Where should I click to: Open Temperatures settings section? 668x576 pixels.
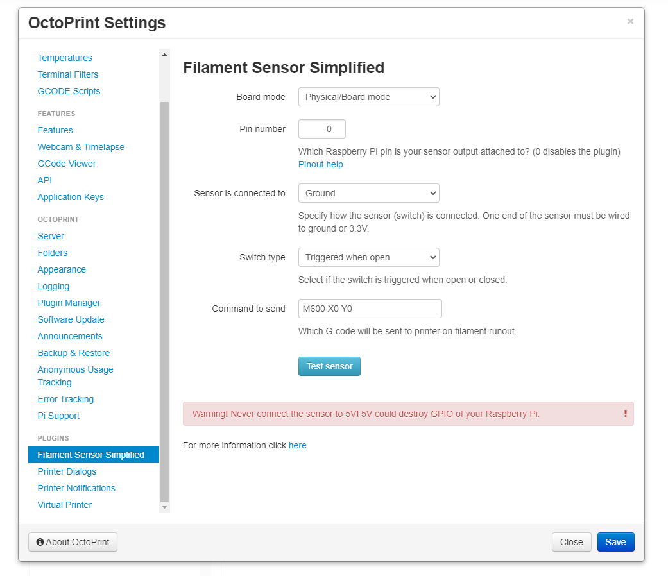coord(65,58)
